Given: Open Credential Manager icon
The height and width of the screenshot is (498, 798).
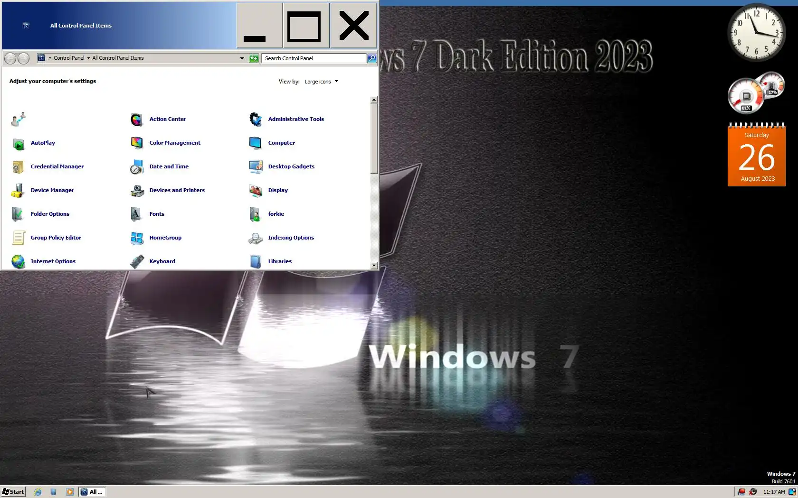Looking at the screenshot, I should click(x=18, y=166).
